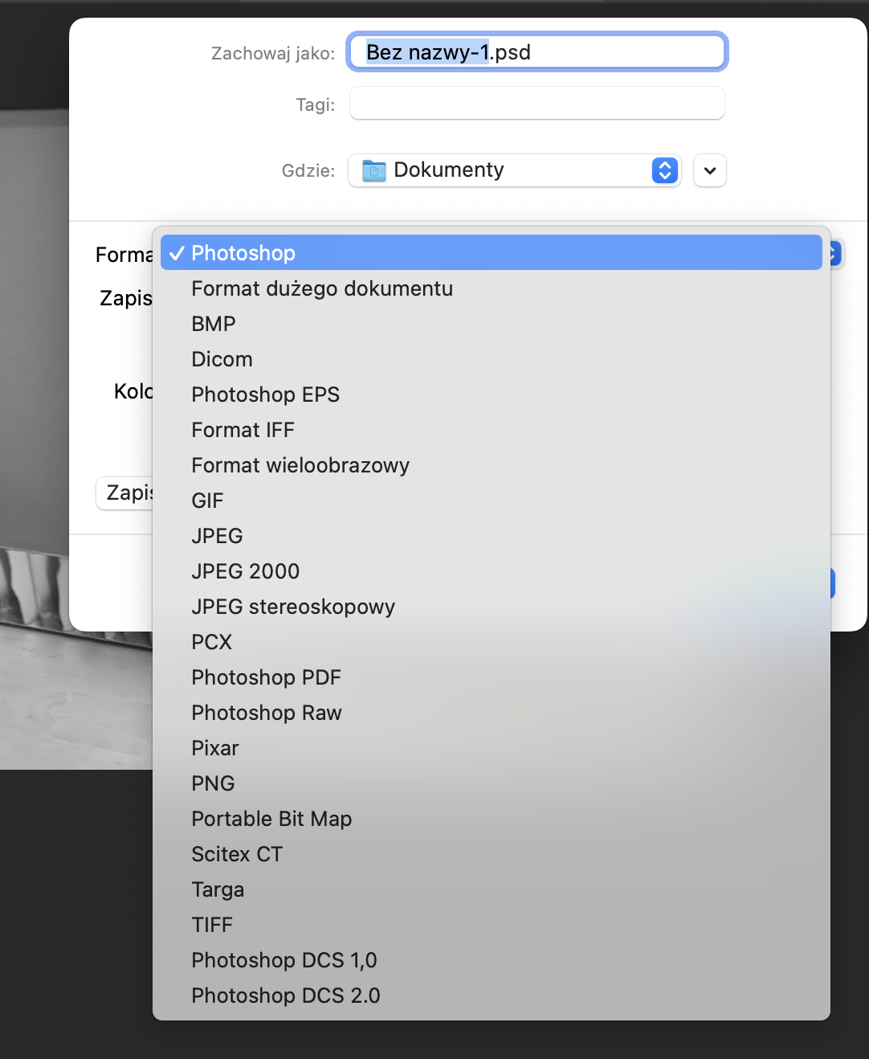Select Dicom format
869x1059 pixels.
(222, 358)
